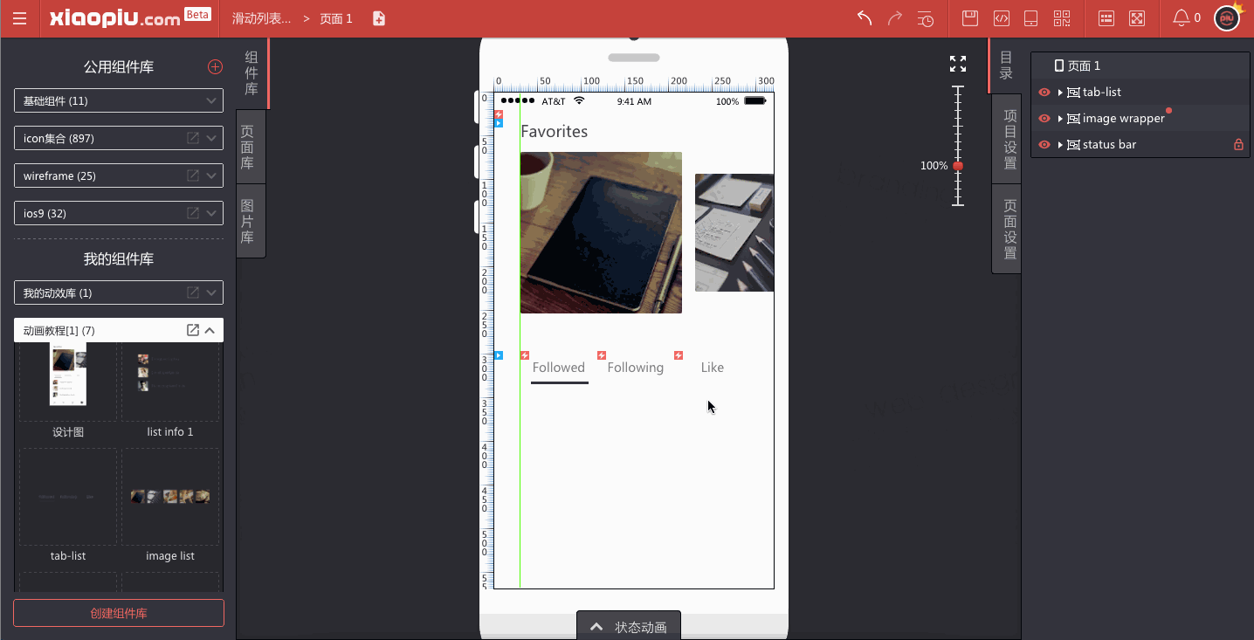The width and height of the screenshot is (1254, 640).
Task: Open the user avatar menu
Action: tap(1228, 18)
